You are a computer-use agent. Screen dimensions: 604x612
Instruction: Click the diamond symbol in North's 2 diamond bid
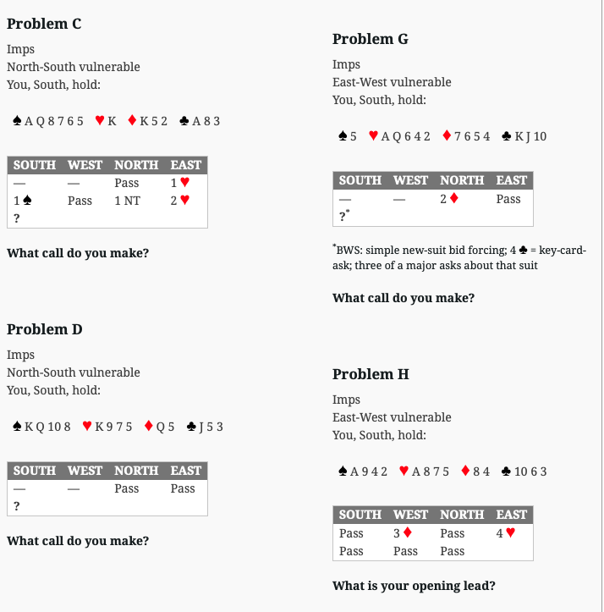tap(454, 198)
